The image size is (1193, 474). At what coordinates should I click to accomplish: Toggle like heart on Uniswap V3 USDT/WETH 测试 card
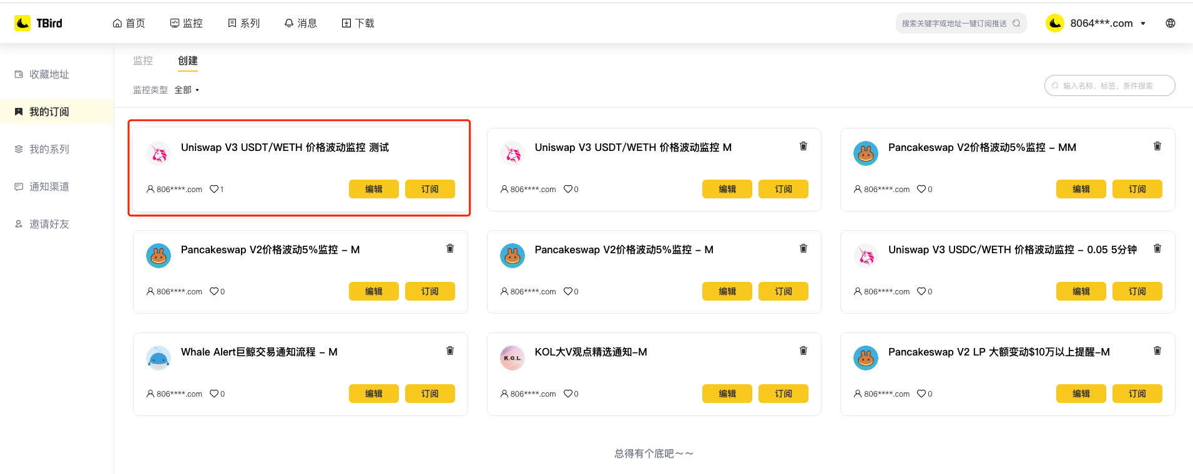[214, 189]
